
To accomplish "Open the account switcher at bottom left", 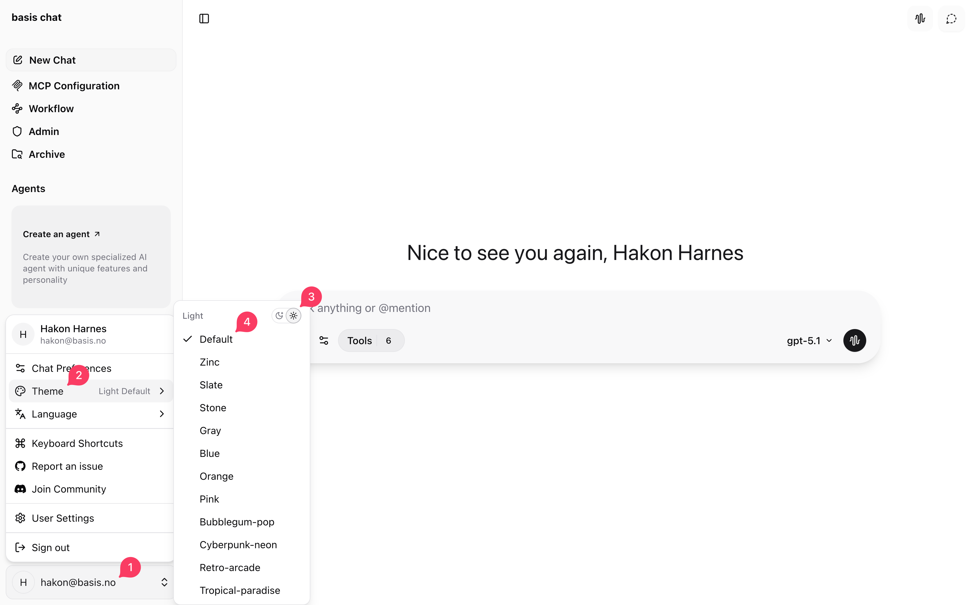I will tap(90, 582).
